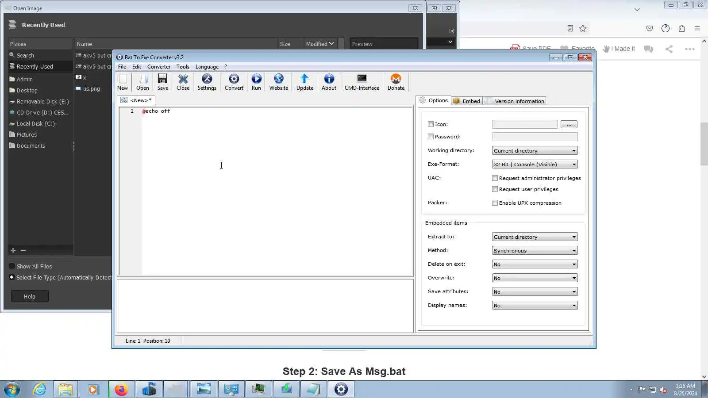Click the Help button in Open Image dialog

[30, 296]
